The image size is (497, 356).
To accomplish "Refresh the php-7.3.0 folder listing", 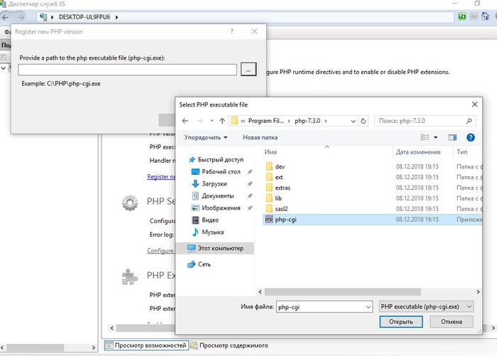I will pyautogui.click(x=364, y=121).
